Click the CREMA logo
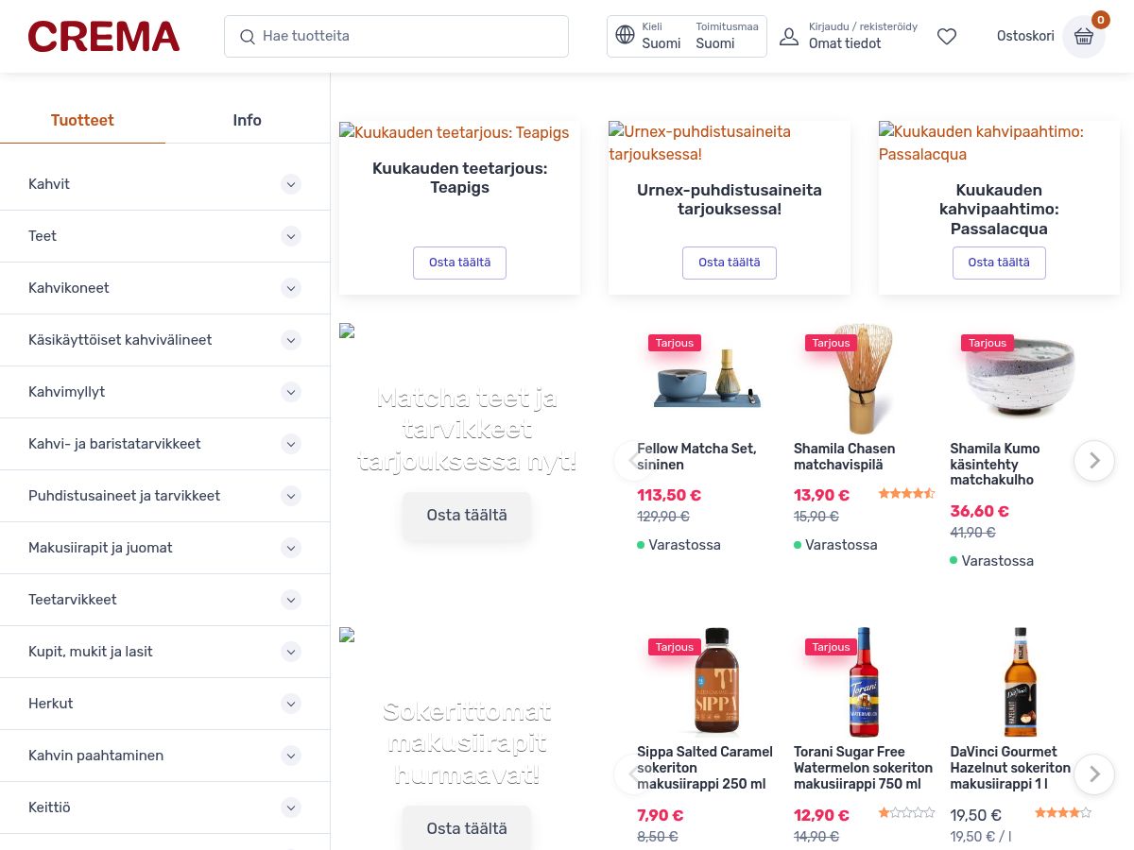 coord(104,37)
